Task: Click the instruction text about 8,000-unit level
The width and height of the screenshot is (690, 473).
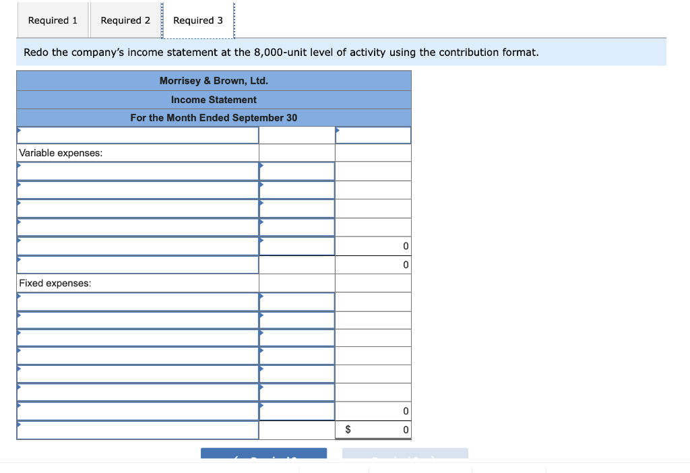Action: coord(281,52)
